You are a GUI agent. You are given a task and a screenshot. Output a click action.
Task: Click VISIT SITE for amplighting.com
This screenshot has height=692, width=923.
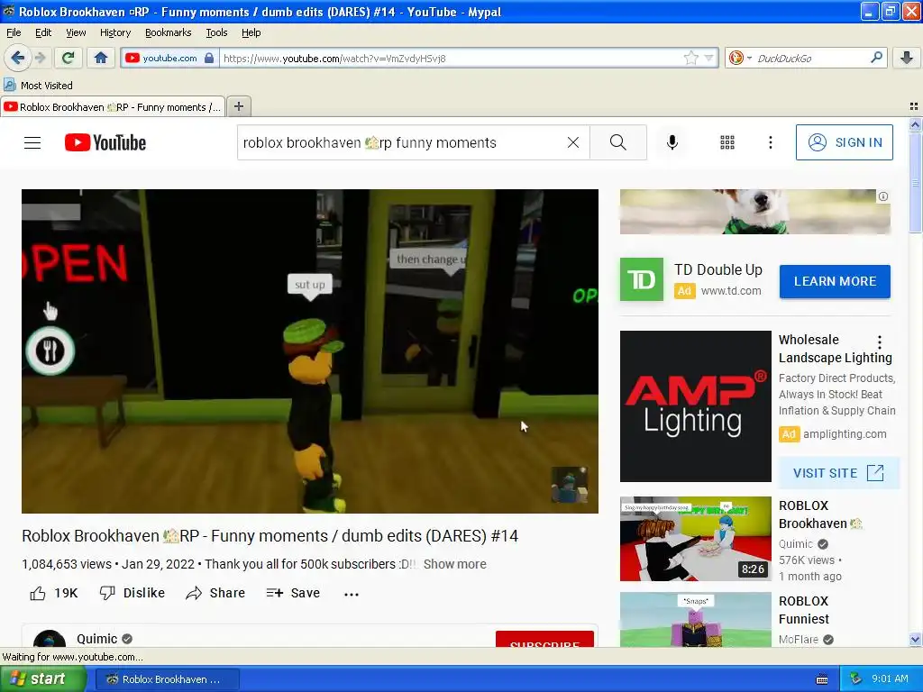[839, 473]
